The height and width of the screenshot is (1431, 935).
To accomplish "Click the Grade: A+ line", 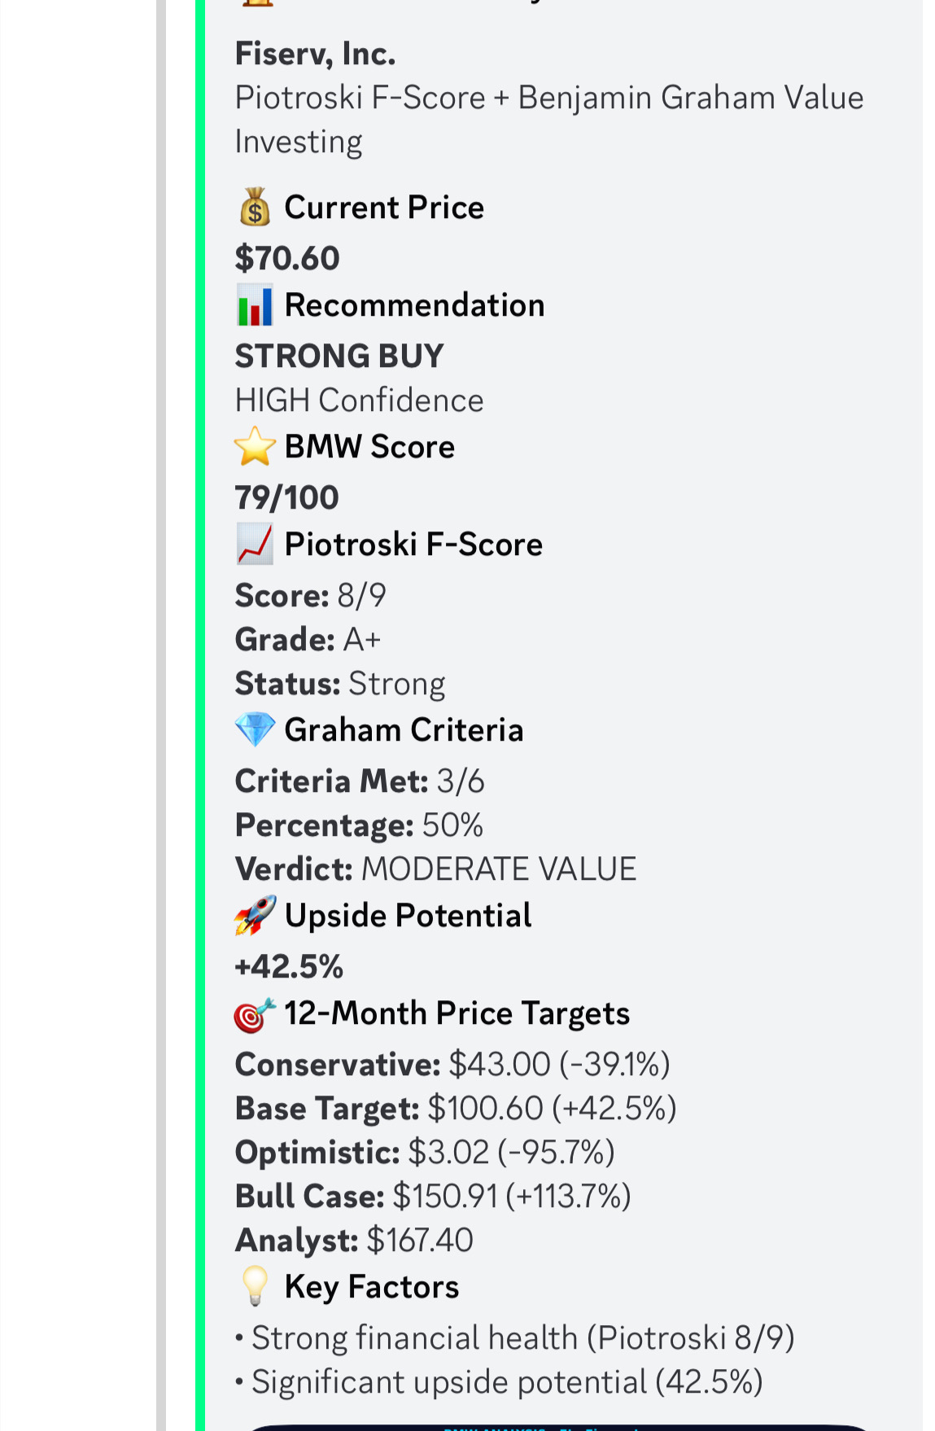I will (x=308, y=640).
